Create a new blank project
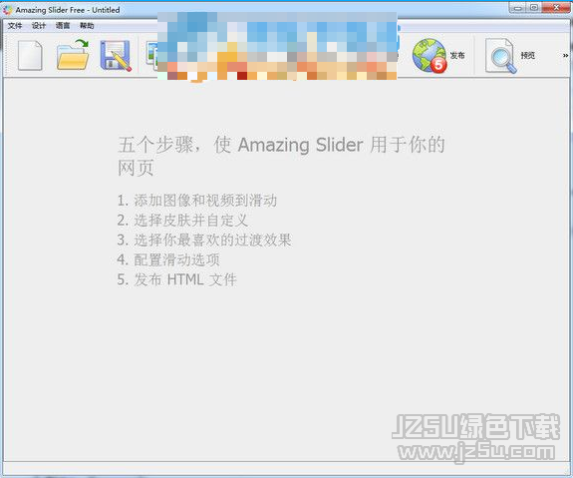 [x=30, y=55]
